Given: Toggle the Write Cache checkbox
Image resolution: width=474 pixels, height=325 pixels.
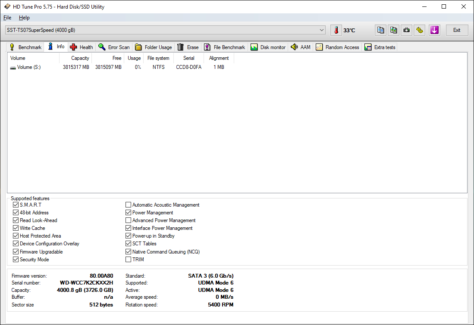Looking at the screenshot, I should pos(16,228).
